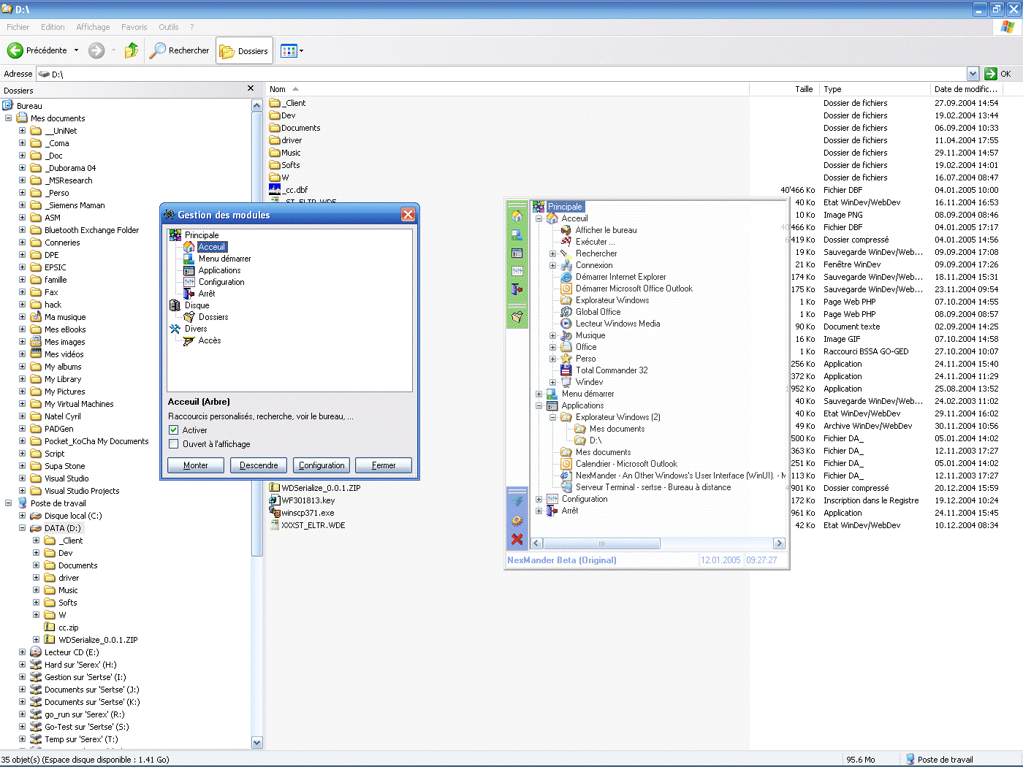Expand the Visual Studio Projects folder
The height and width of the screenshot is (767, 1023).
coord(22,491)
